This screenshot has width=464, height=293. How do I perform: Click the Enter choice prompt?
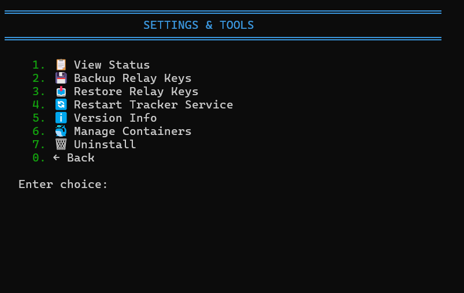pos(63,184)
